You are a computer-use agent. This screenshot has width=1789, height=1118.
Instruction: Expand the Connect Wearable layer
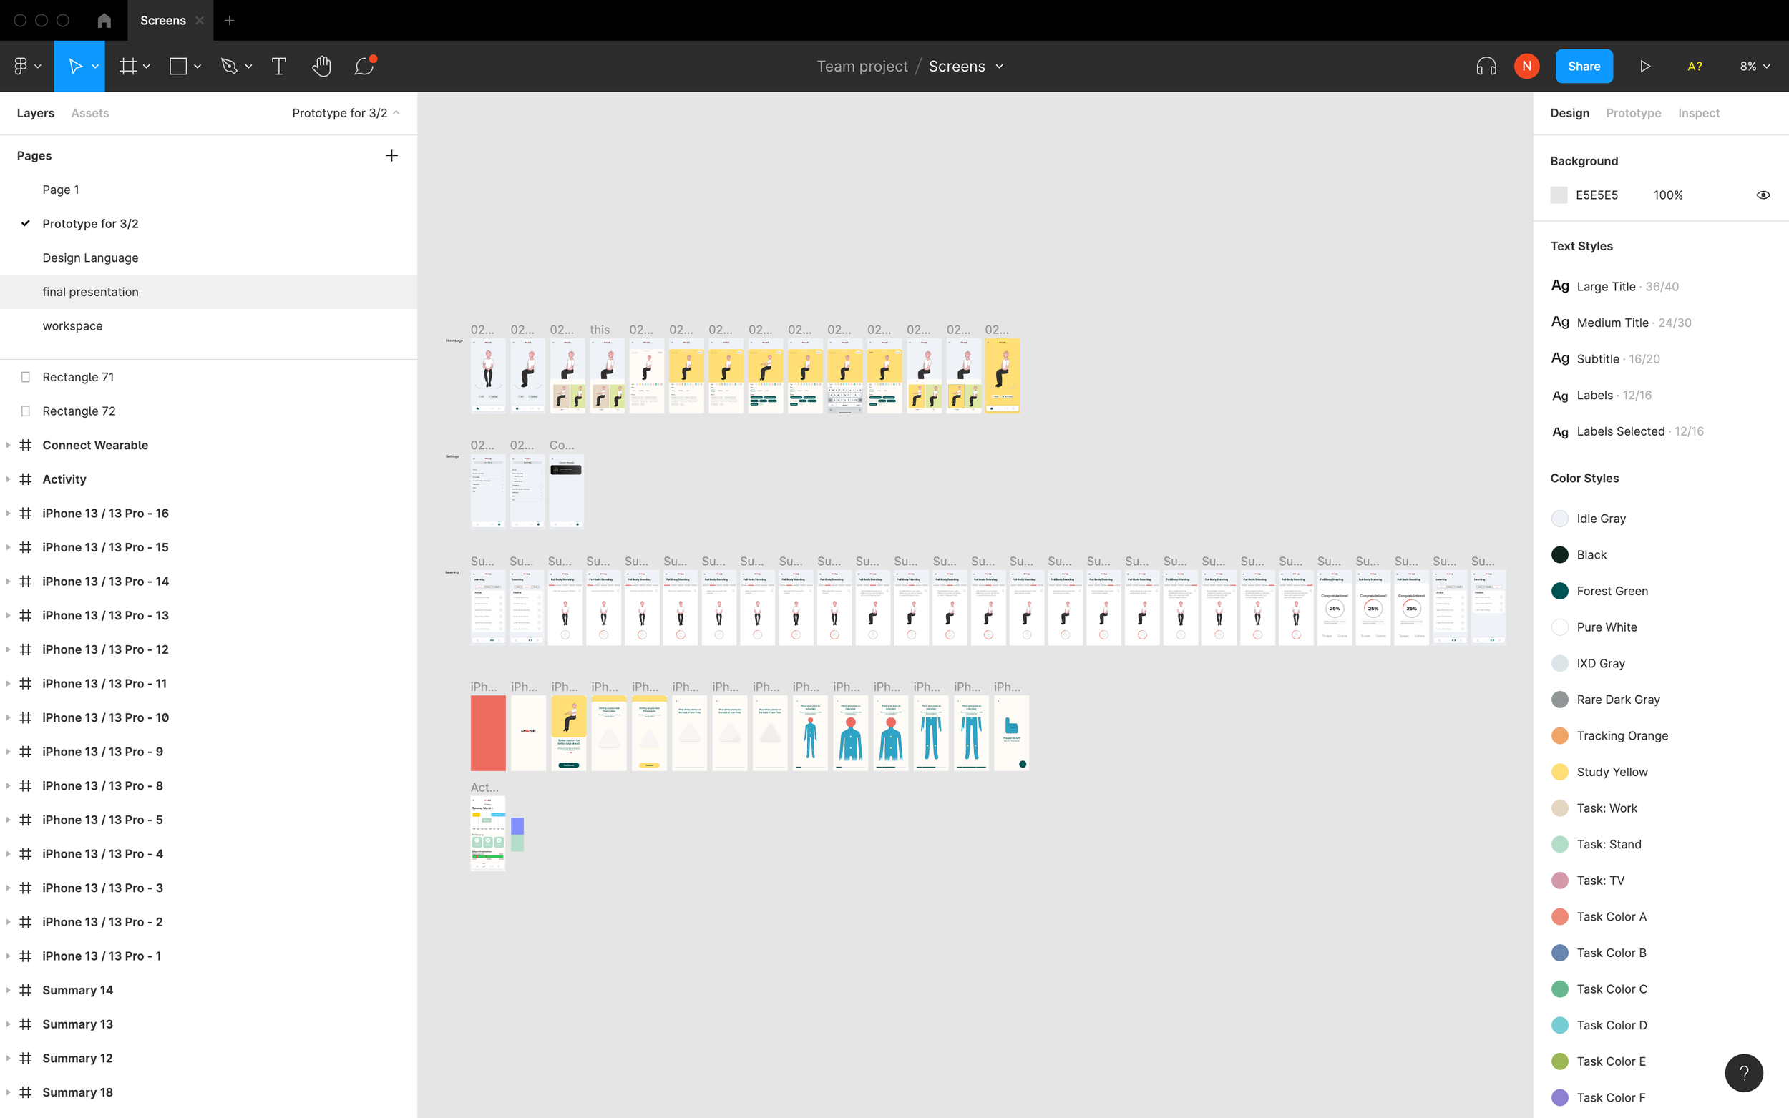(8, 445)
